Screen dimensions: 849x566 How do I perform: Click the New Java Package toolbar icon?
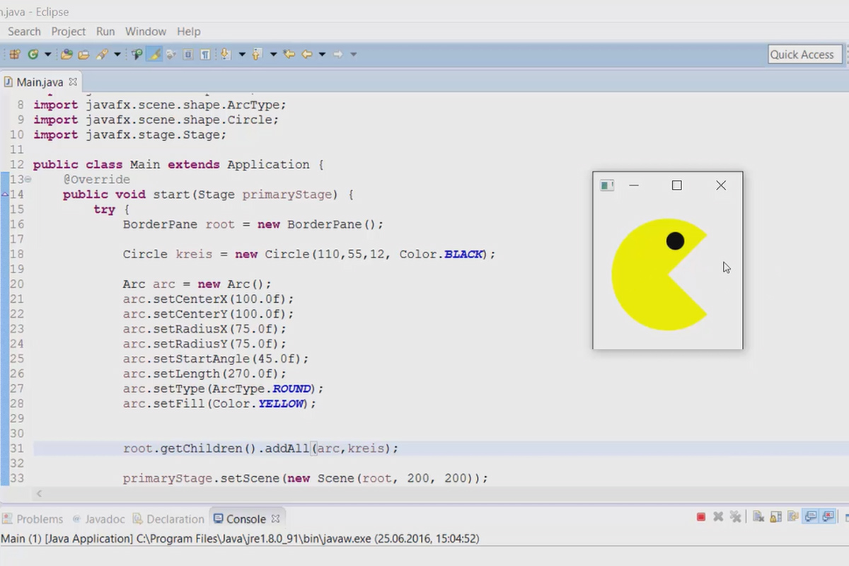point(14,54)
